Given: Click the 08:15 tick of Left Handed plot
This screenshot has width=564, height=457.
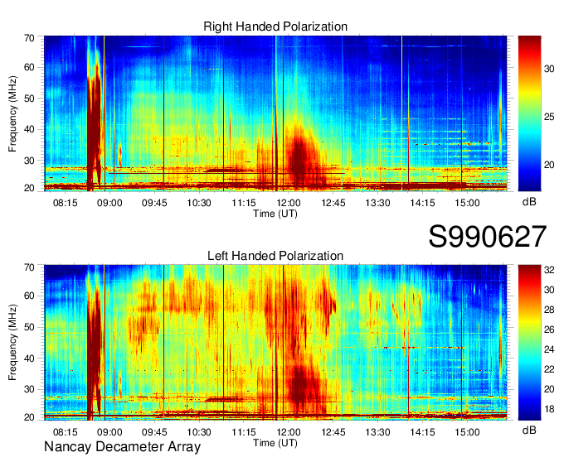Looking at the screenshot, I should click(65, 432).
